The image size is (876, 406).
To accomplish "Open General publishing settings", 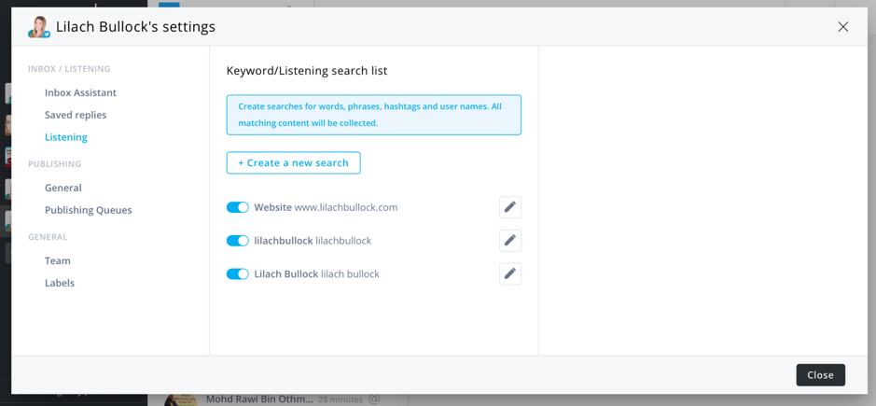I will tap(63, 188).
